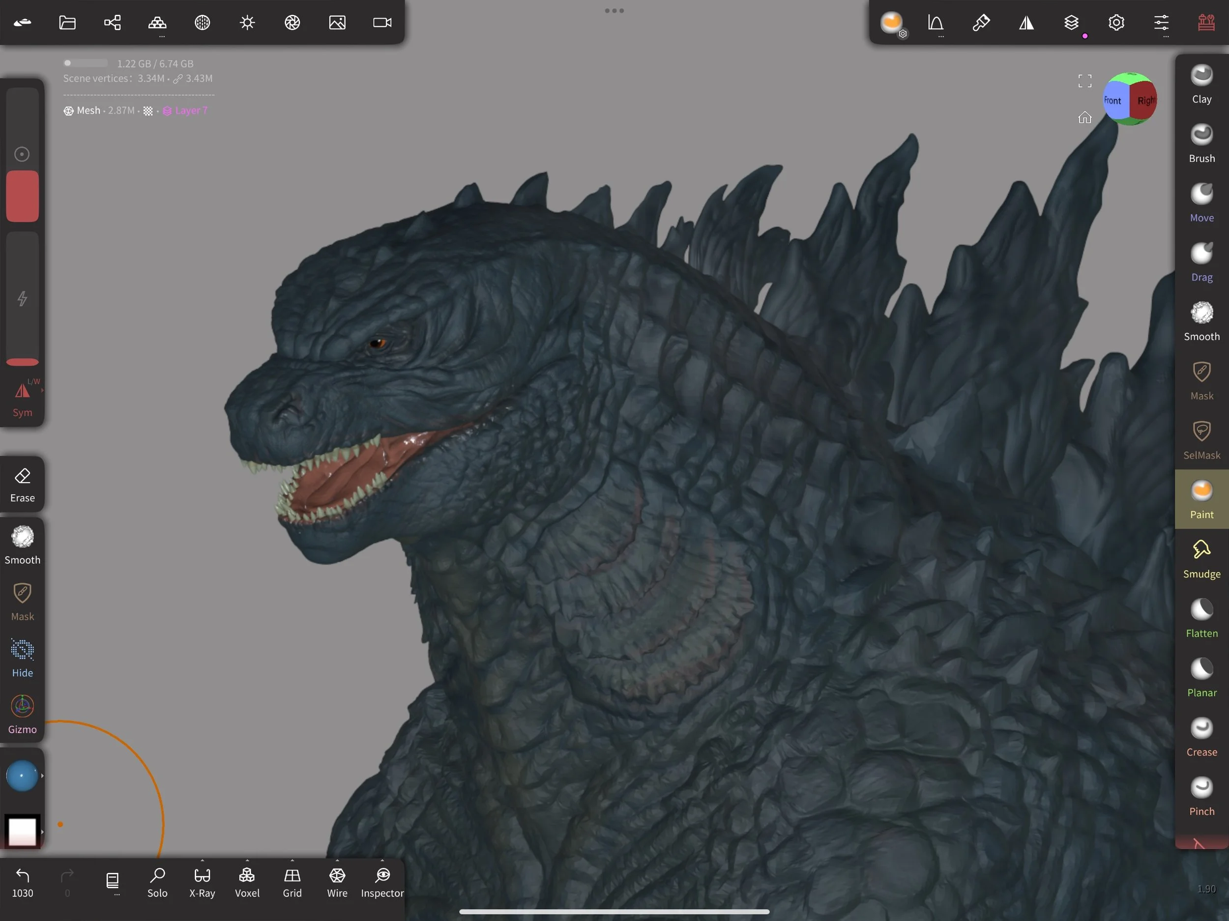Open the scene hierarchy menu
Viewport: 1229px width, 921px height.
coord(112,23)
